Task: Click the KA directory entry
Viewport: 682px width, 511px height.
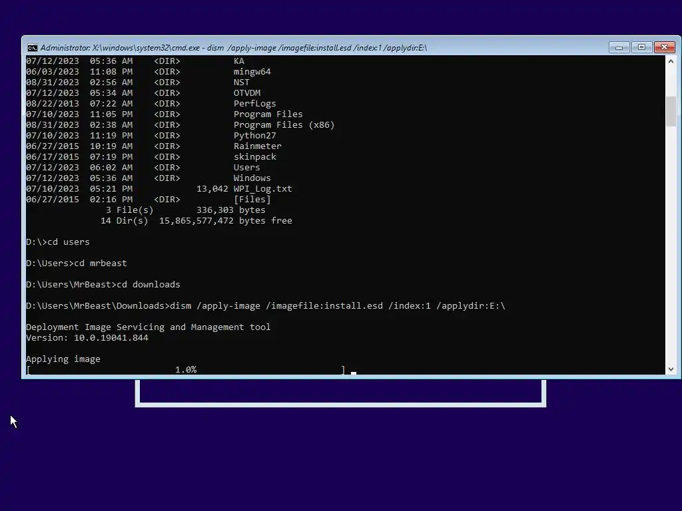Action: click(x=239, y=61)
